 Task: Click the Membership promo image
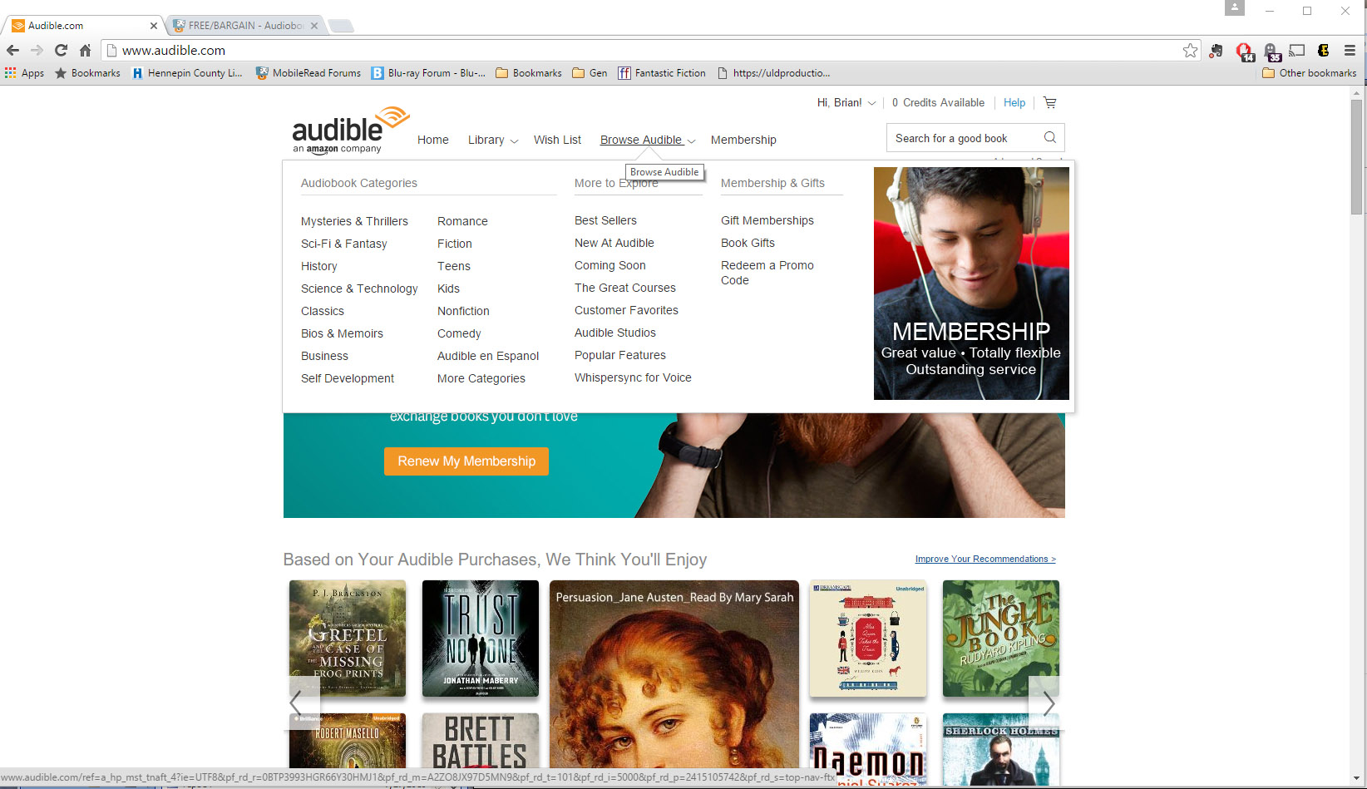(x=971, y=284)
